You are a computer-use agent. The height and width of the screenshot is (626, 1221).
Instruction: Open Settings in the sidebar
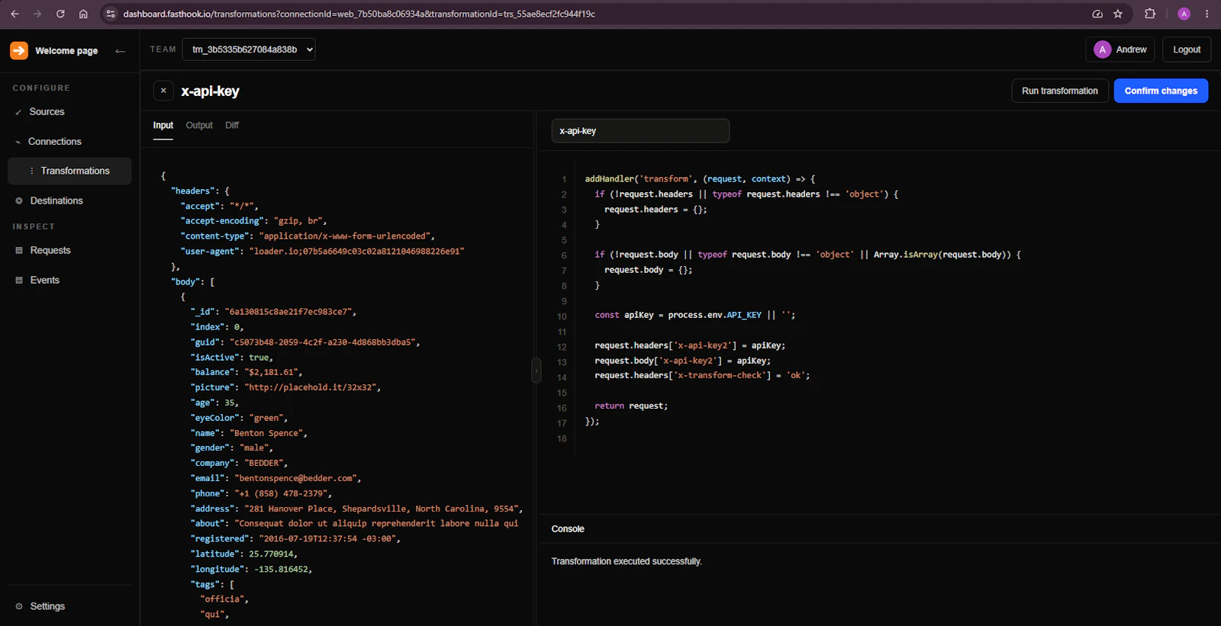[69, 607]
